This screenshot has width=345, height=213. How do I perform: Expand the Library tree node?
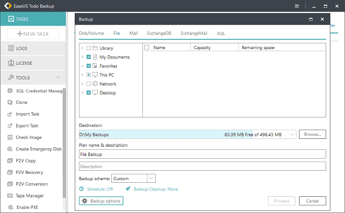(x=82, y=48)
